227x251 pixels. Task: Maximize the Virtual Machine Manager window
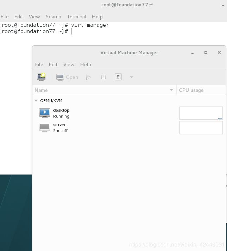pos(206,52)
